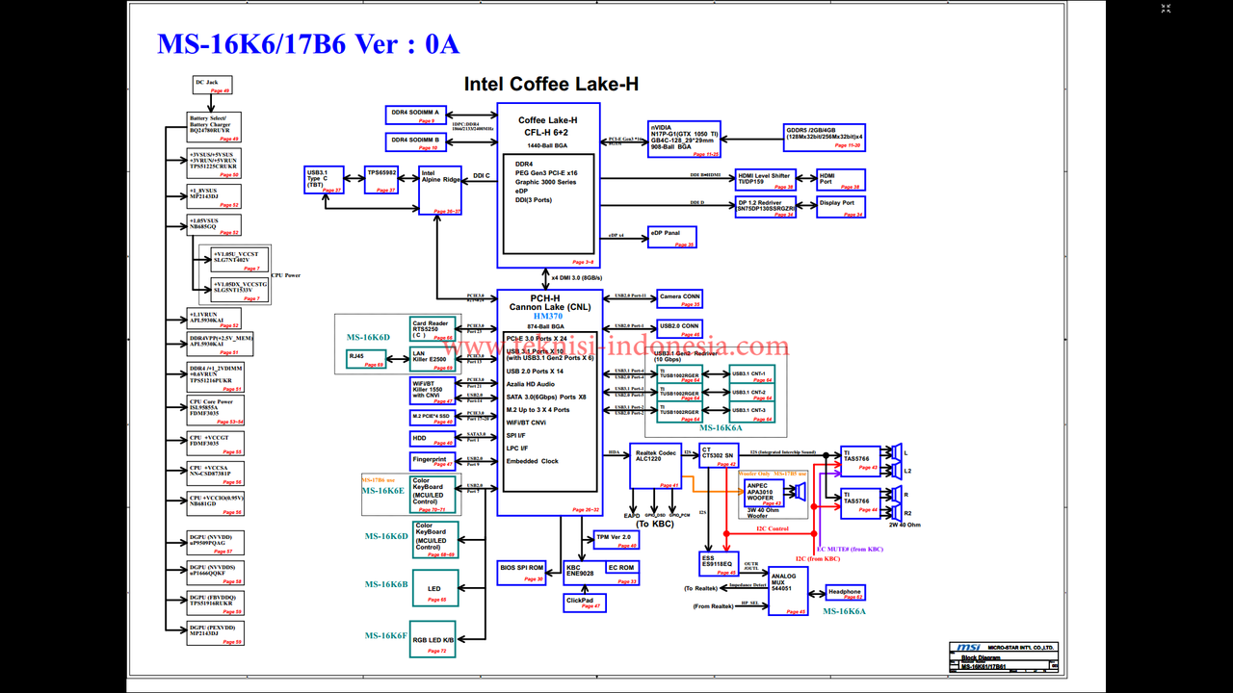The width and height of the screenshot is (1233, 693).
Task: Click the HDMI Level Shifter block
Action: click(x=766, y=180)
